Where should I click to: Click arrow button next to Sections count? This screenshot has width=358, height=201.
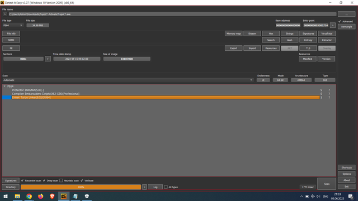pos(48,59)
